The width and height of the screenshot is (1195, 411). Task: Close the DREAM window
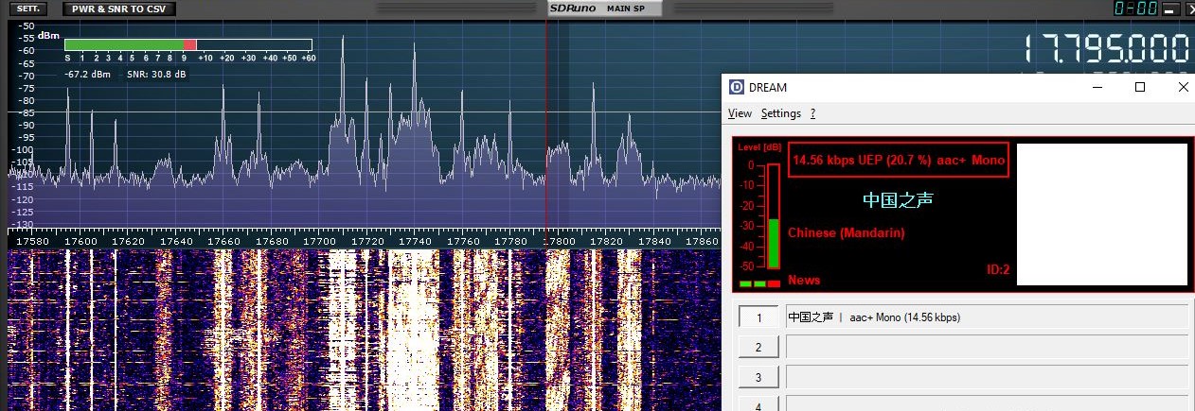tap(1183, 87)
